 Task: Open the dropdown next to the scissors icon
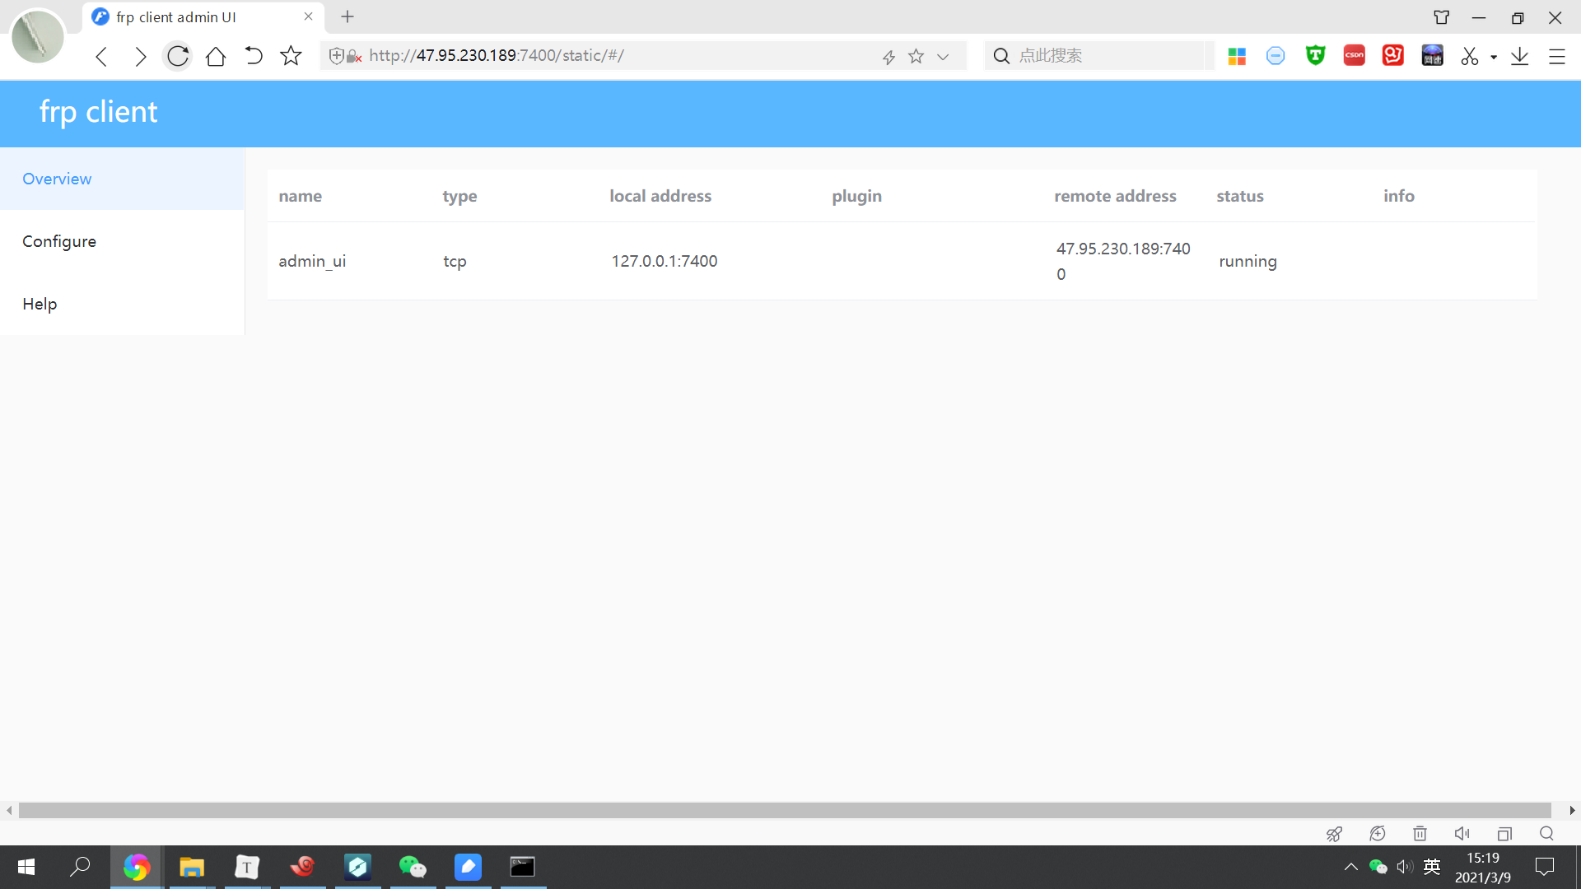[x=1492, y=56]
